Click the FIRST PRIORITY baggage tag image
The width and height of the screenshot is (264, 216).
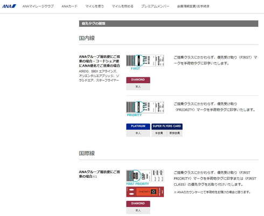pos(145,176)
